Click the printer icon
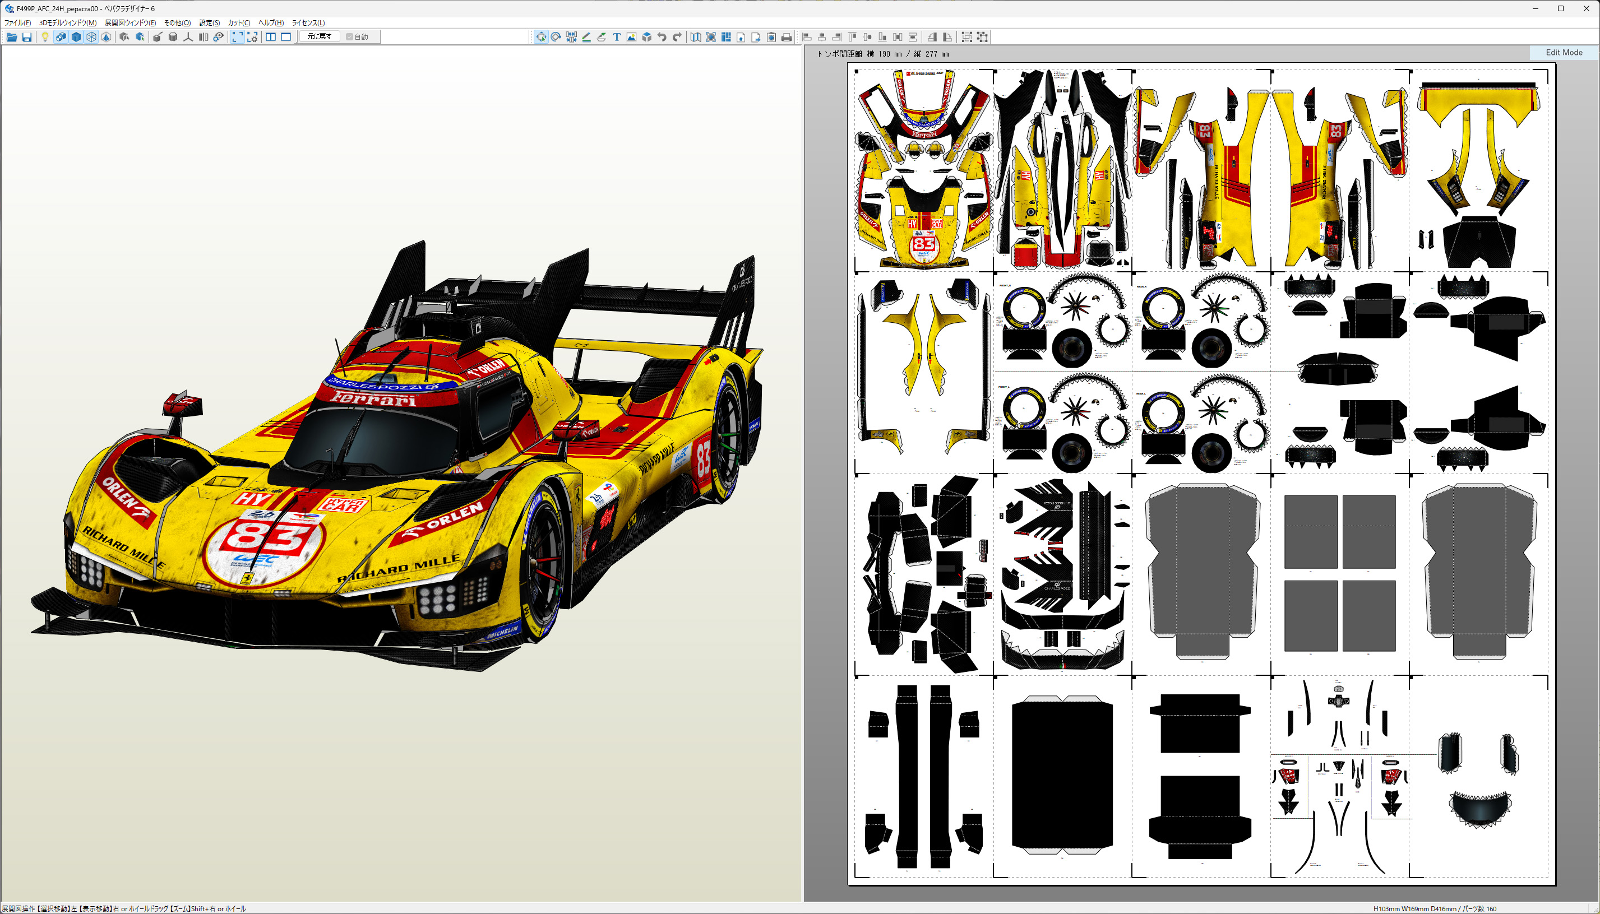The height and width of the screenshot is (914, 1600). (786, 37)
